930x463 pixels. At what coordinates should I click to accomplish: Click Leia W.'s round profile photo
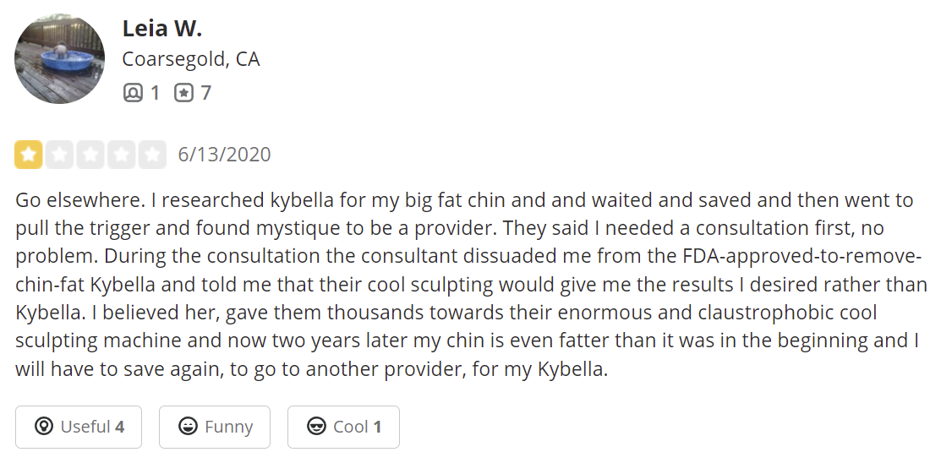[59, 58]
